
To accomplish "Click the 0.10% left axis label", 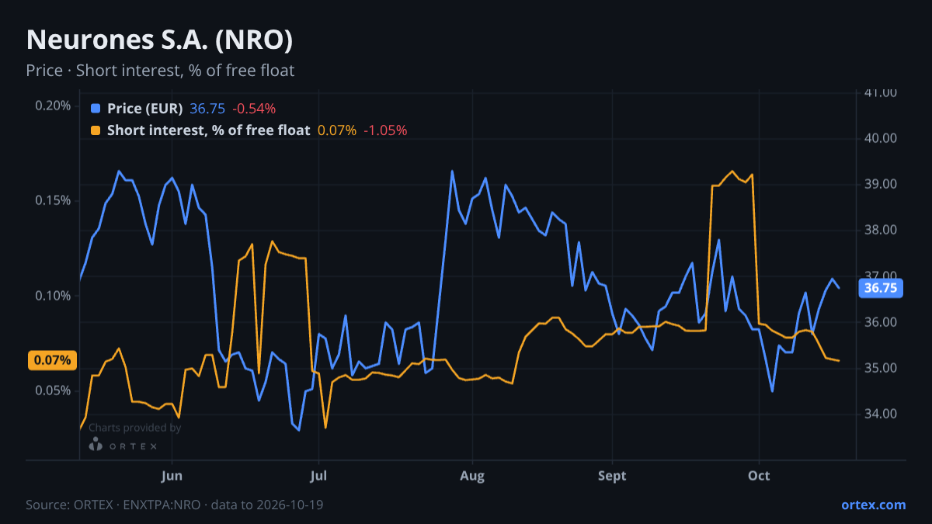I will 53,296.
